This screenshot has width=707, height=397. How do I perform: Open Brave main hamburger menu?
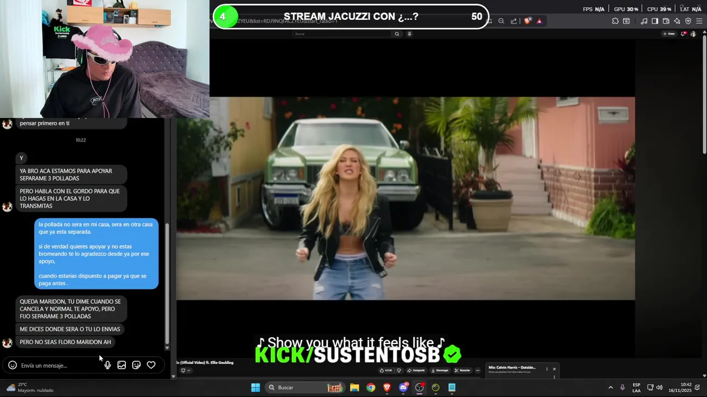pos(699,21)
